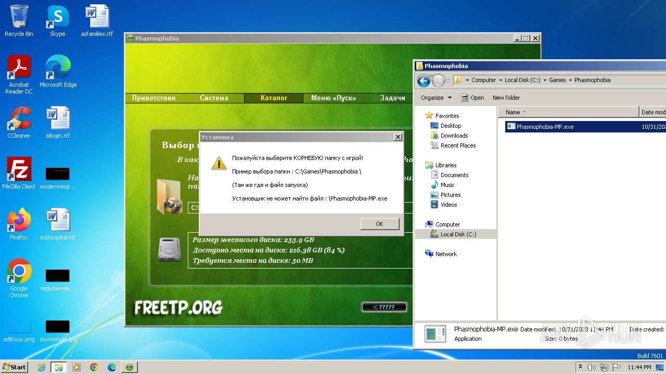Click the File Explorer taskbar button
The width and height of the screenshot is (666, 374).
(59, 367)
